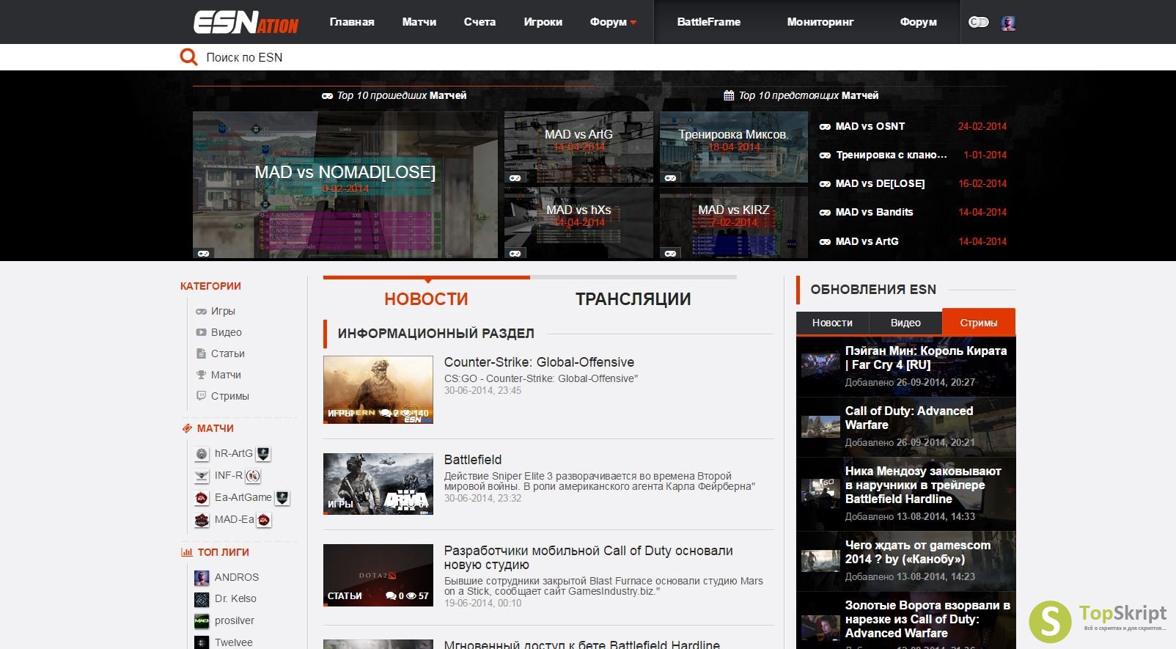The image size is (1176, 649).
Task: Select the Стримы category in sidebar
Action: (230, 396)
